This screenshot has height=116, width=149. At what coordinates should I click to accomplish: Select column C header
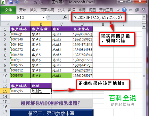tap(62, 24)
